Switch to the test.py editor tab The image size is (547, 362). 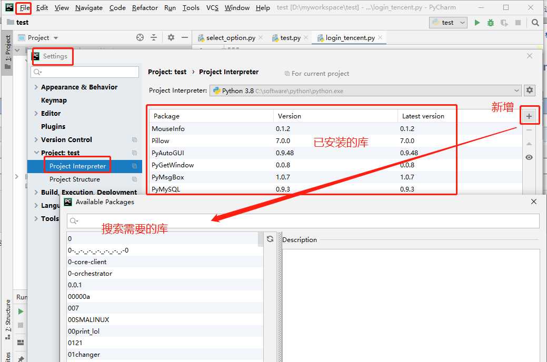(290, 38)
